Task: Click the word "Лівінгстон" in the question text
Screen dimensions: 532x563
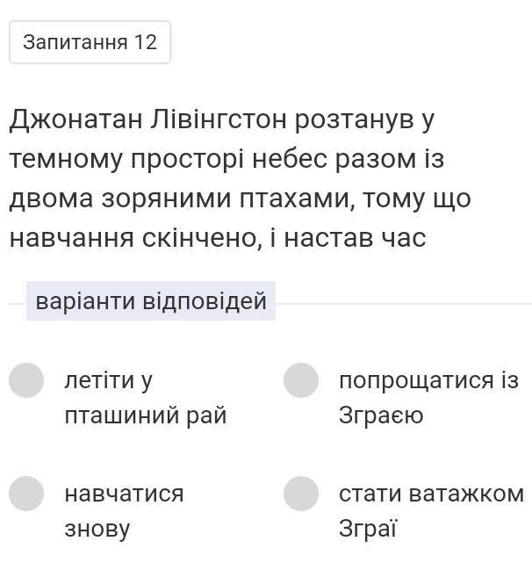Action: (219, 119)
